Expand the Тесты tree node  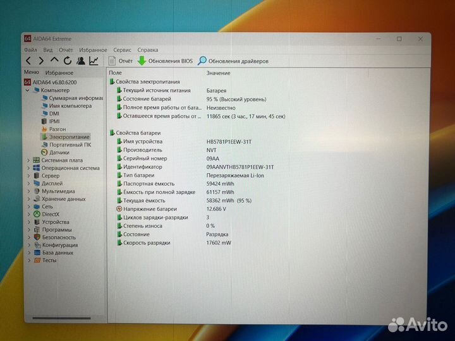[28, 260]
